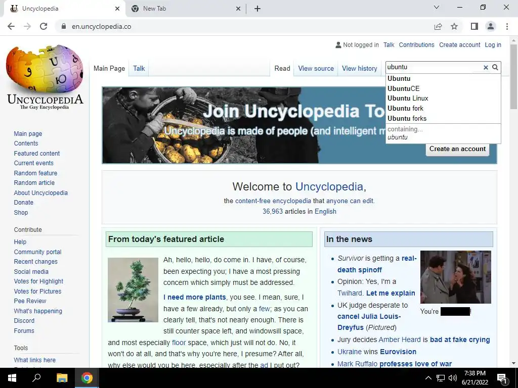Open Featured content in sidebar
The image size is (518, 388).
[x=36, y=154]
